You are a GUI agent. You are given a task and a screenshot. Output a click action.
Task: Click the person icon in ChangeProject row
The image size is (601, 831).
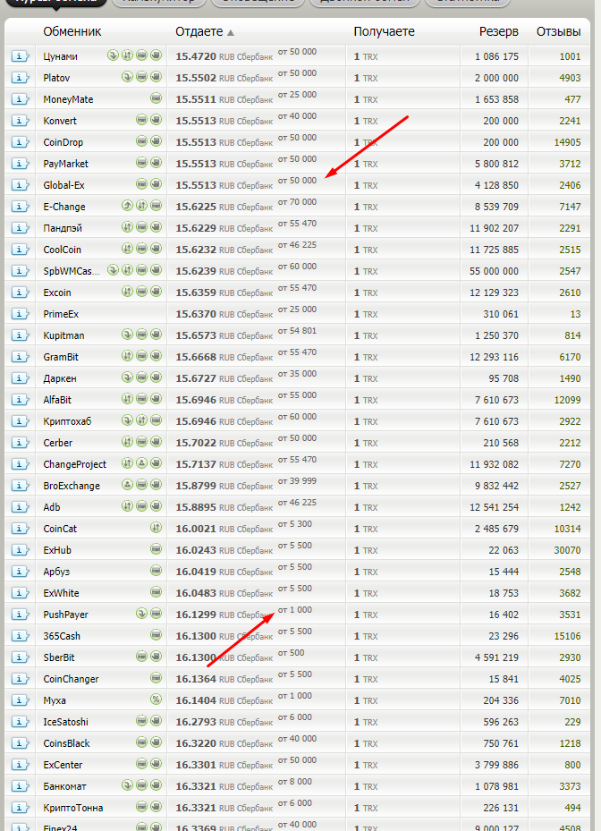(141, 462)
